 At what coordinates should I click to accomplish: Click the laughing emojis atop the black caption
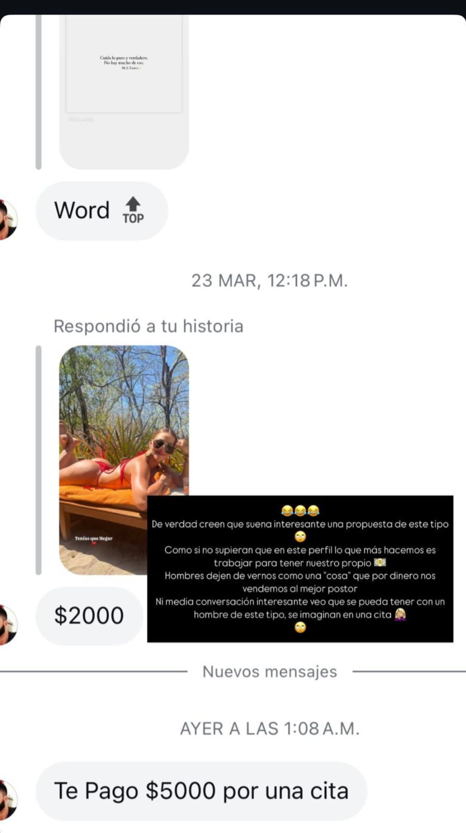coord(300,511)
